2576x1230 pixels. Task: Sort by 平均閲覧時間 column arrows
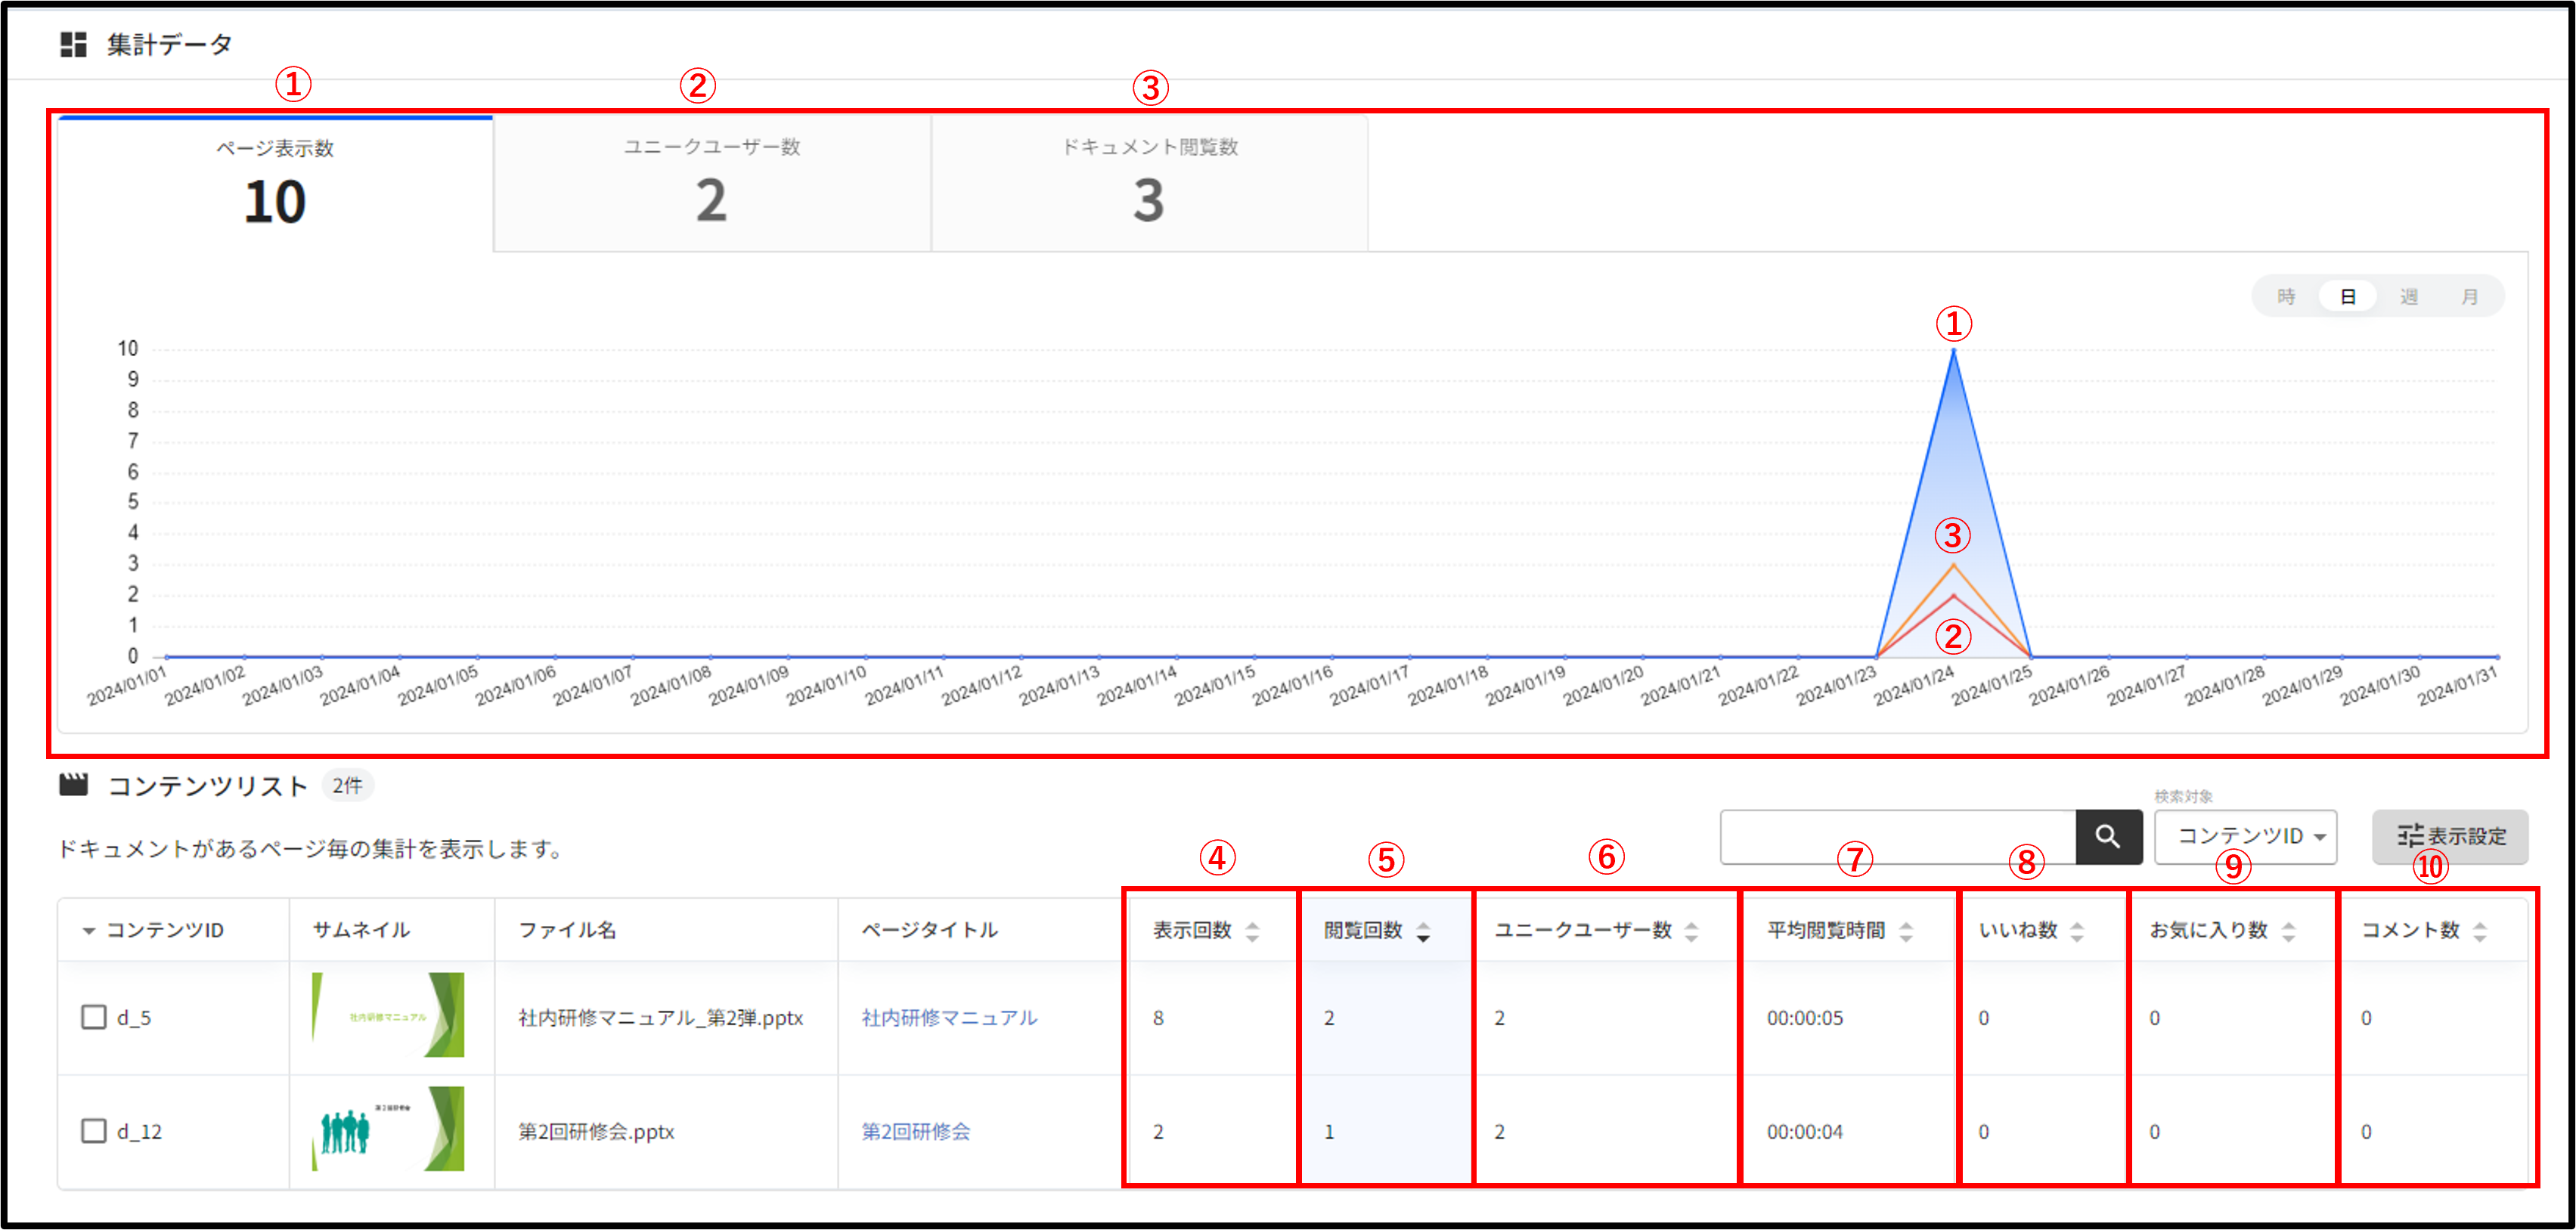tap(1906, 931)
